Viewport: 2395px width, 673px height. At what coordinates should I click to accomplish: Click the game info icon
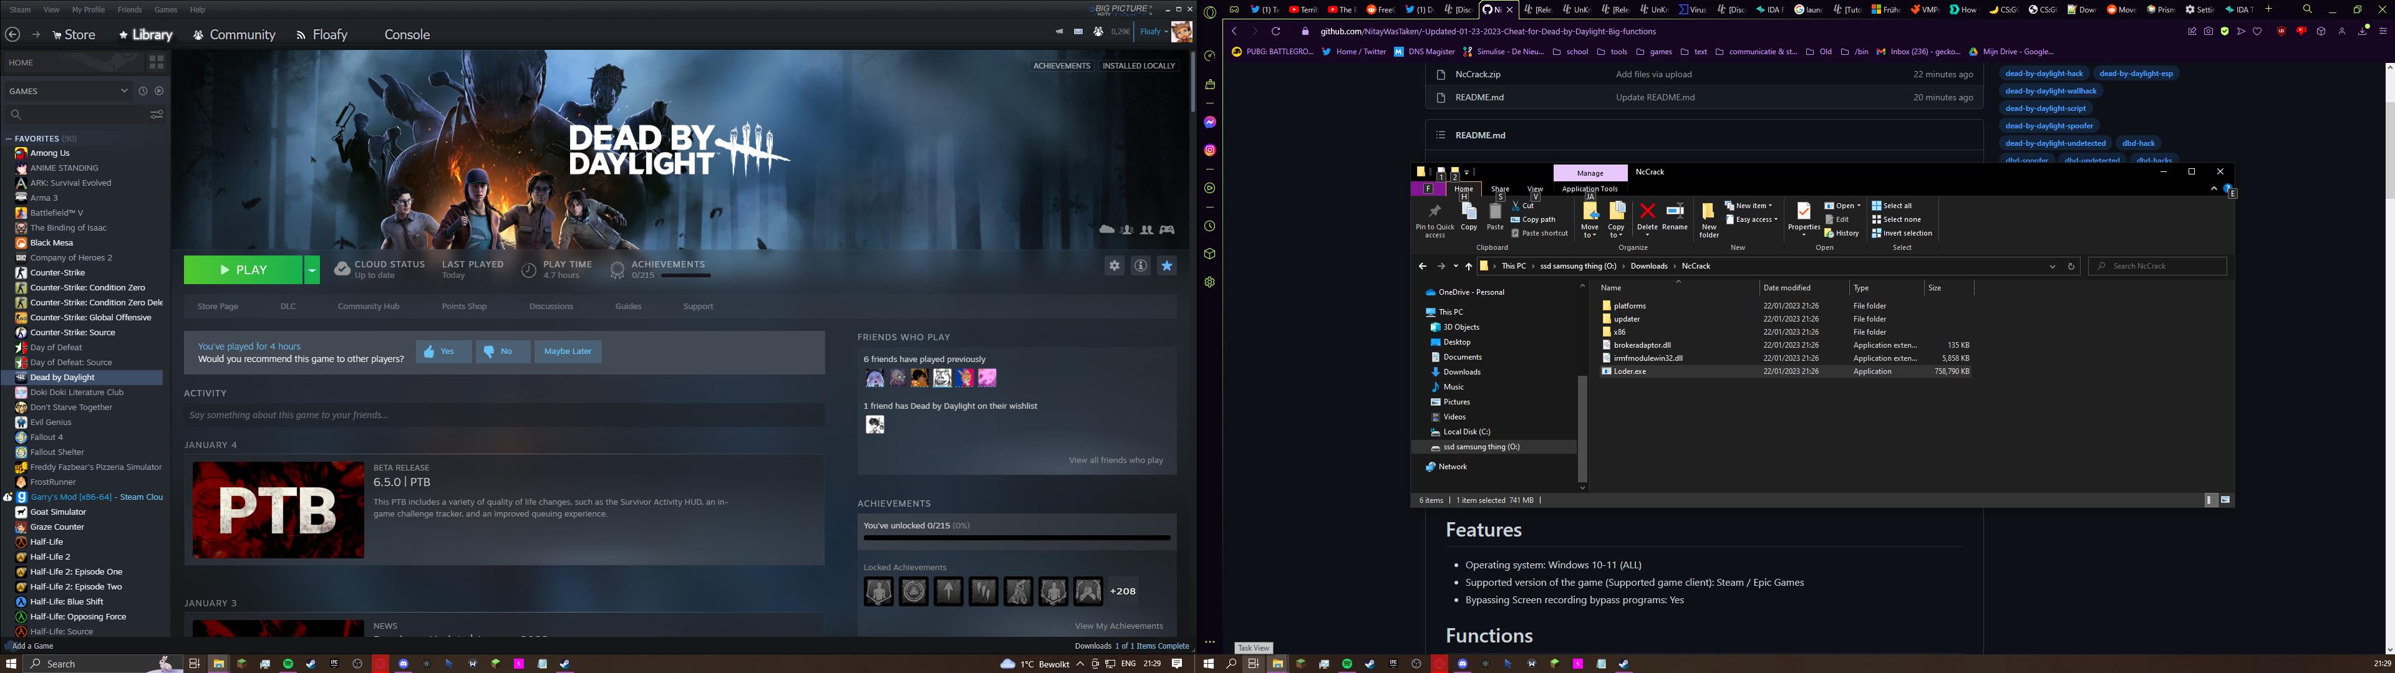pyautogui.click(x=1140, y=266)
